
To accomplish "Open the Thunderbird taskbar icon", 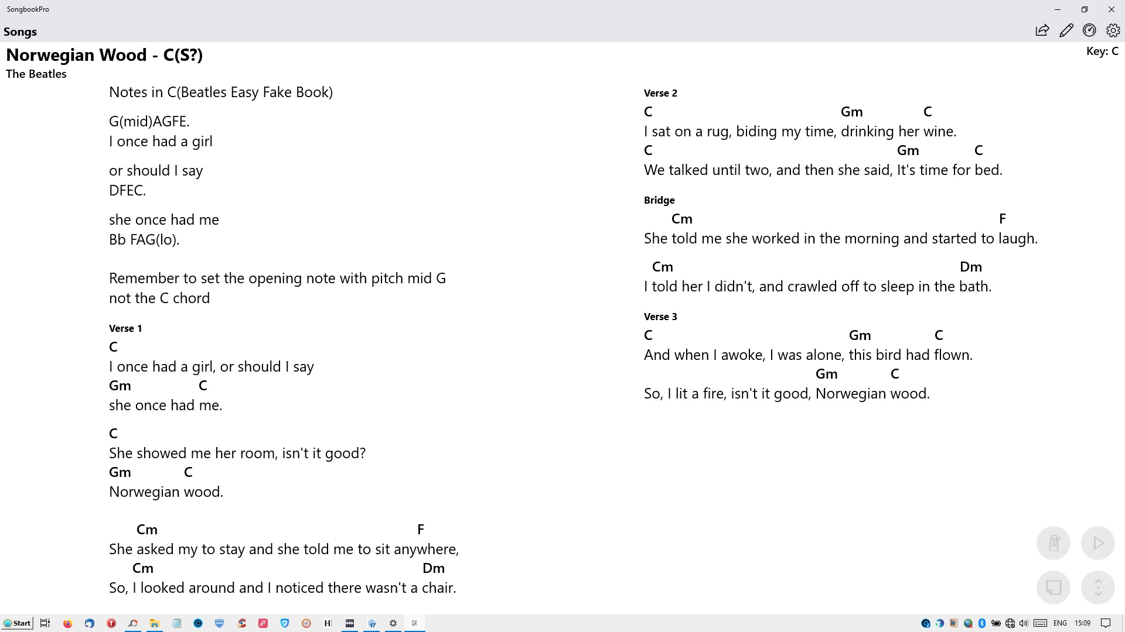I will coord(90,623).
